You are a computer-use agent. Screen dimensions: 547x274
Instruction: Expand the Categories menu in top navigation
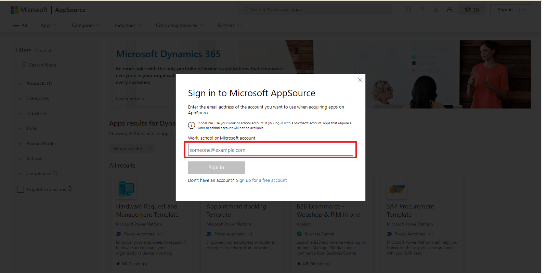(x=87, y=25)
